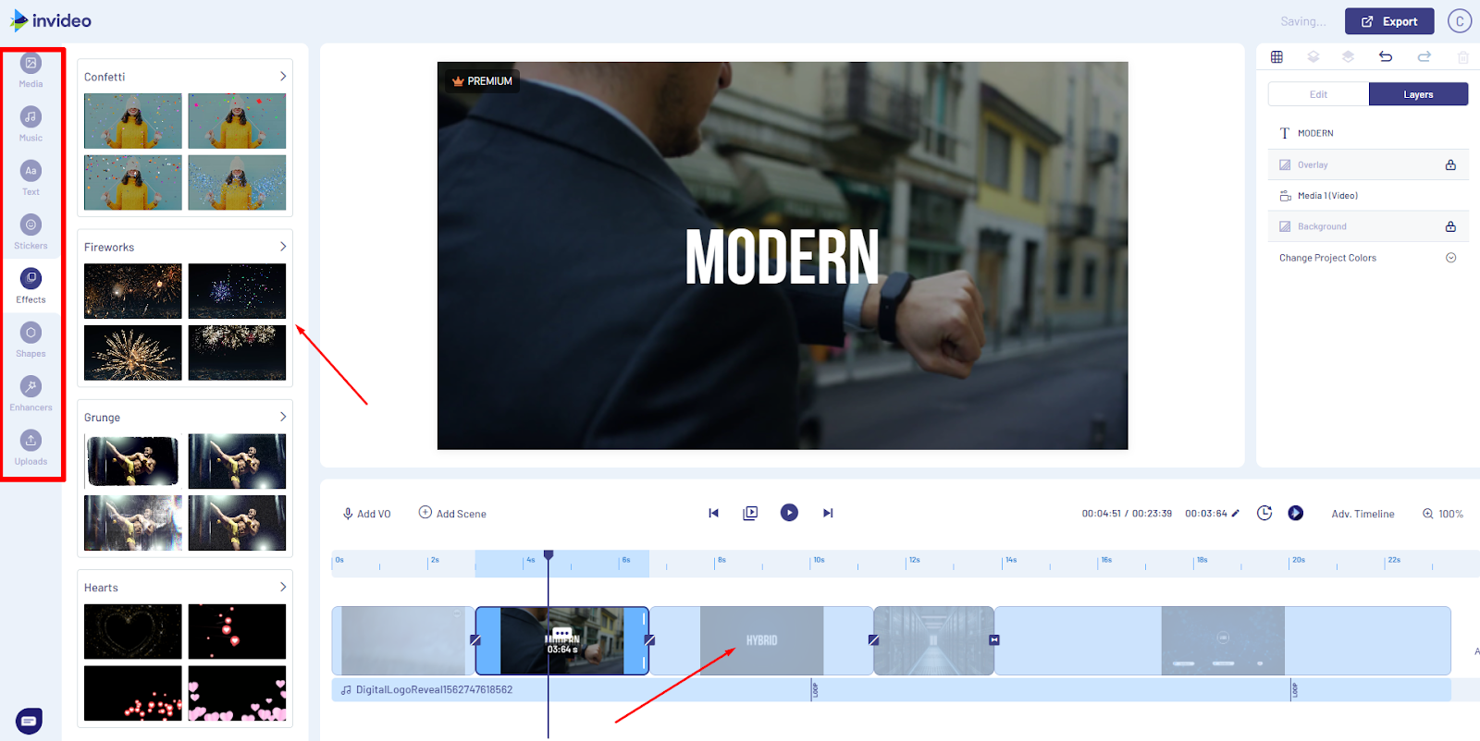Skip to previous scene
This screenshot has height=741, width=1480.
pos(713,513)
